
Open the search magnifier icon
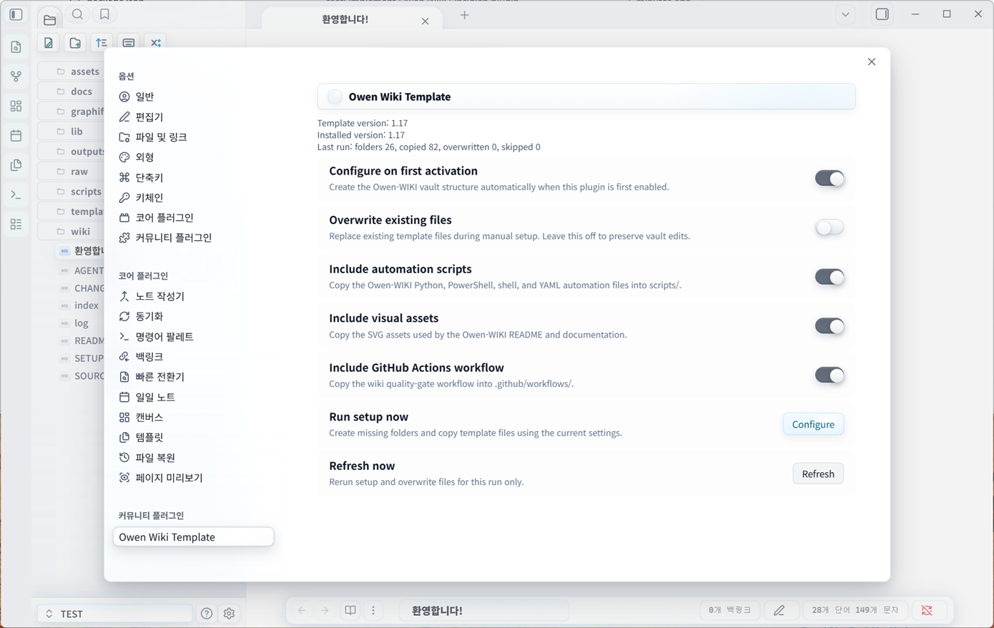click(x=77, y=14)
